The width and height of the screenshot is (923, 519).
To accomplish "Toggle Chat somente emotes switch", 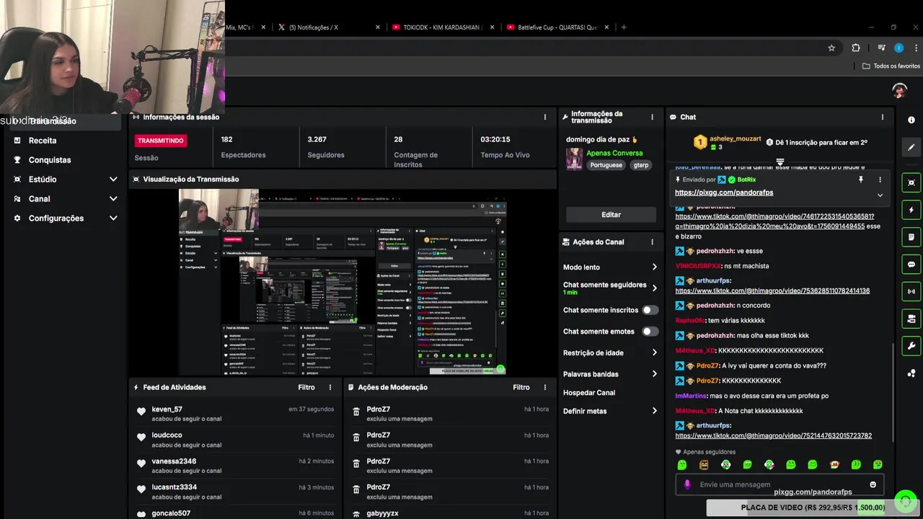I will point(650,332).
